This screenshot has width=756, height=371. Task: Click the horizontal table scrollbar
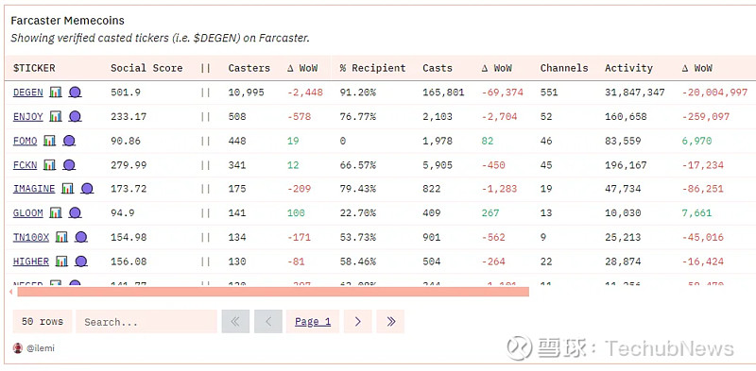[273, 292]
